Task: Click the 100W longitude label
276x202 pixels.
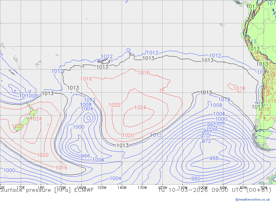Action: 203,188
